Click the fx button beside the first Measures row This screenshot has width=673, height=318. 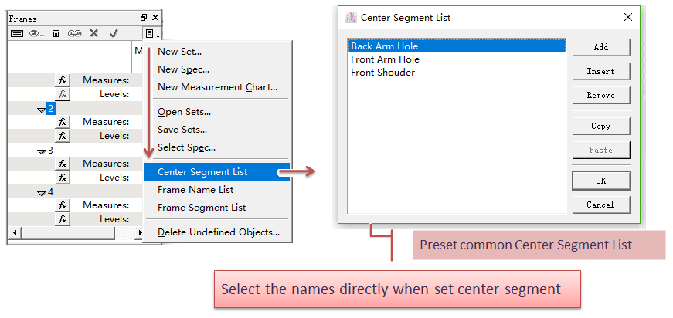pyautogui.click(x=63, y=80)
